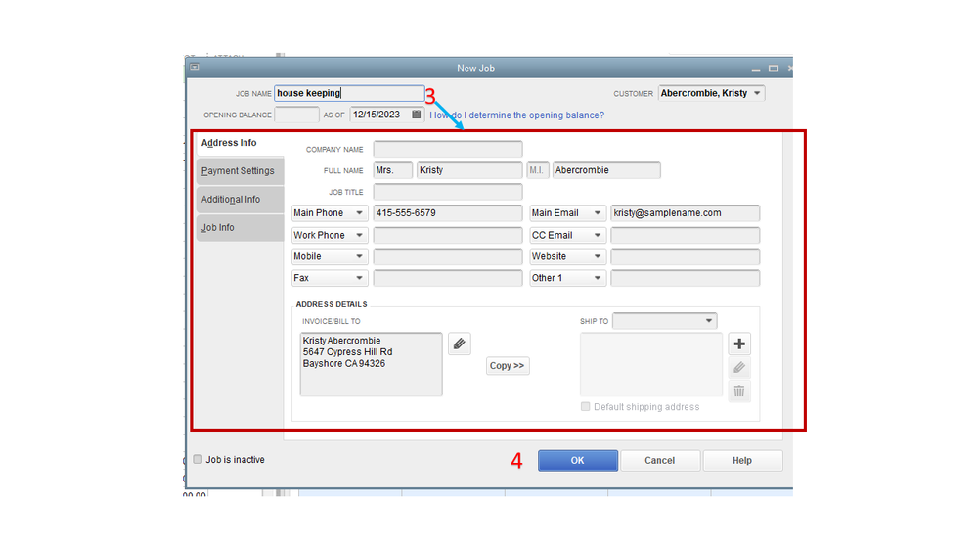Click the OK button
The width and height of the screenshot is (977, 550).
tap(578, 460)
